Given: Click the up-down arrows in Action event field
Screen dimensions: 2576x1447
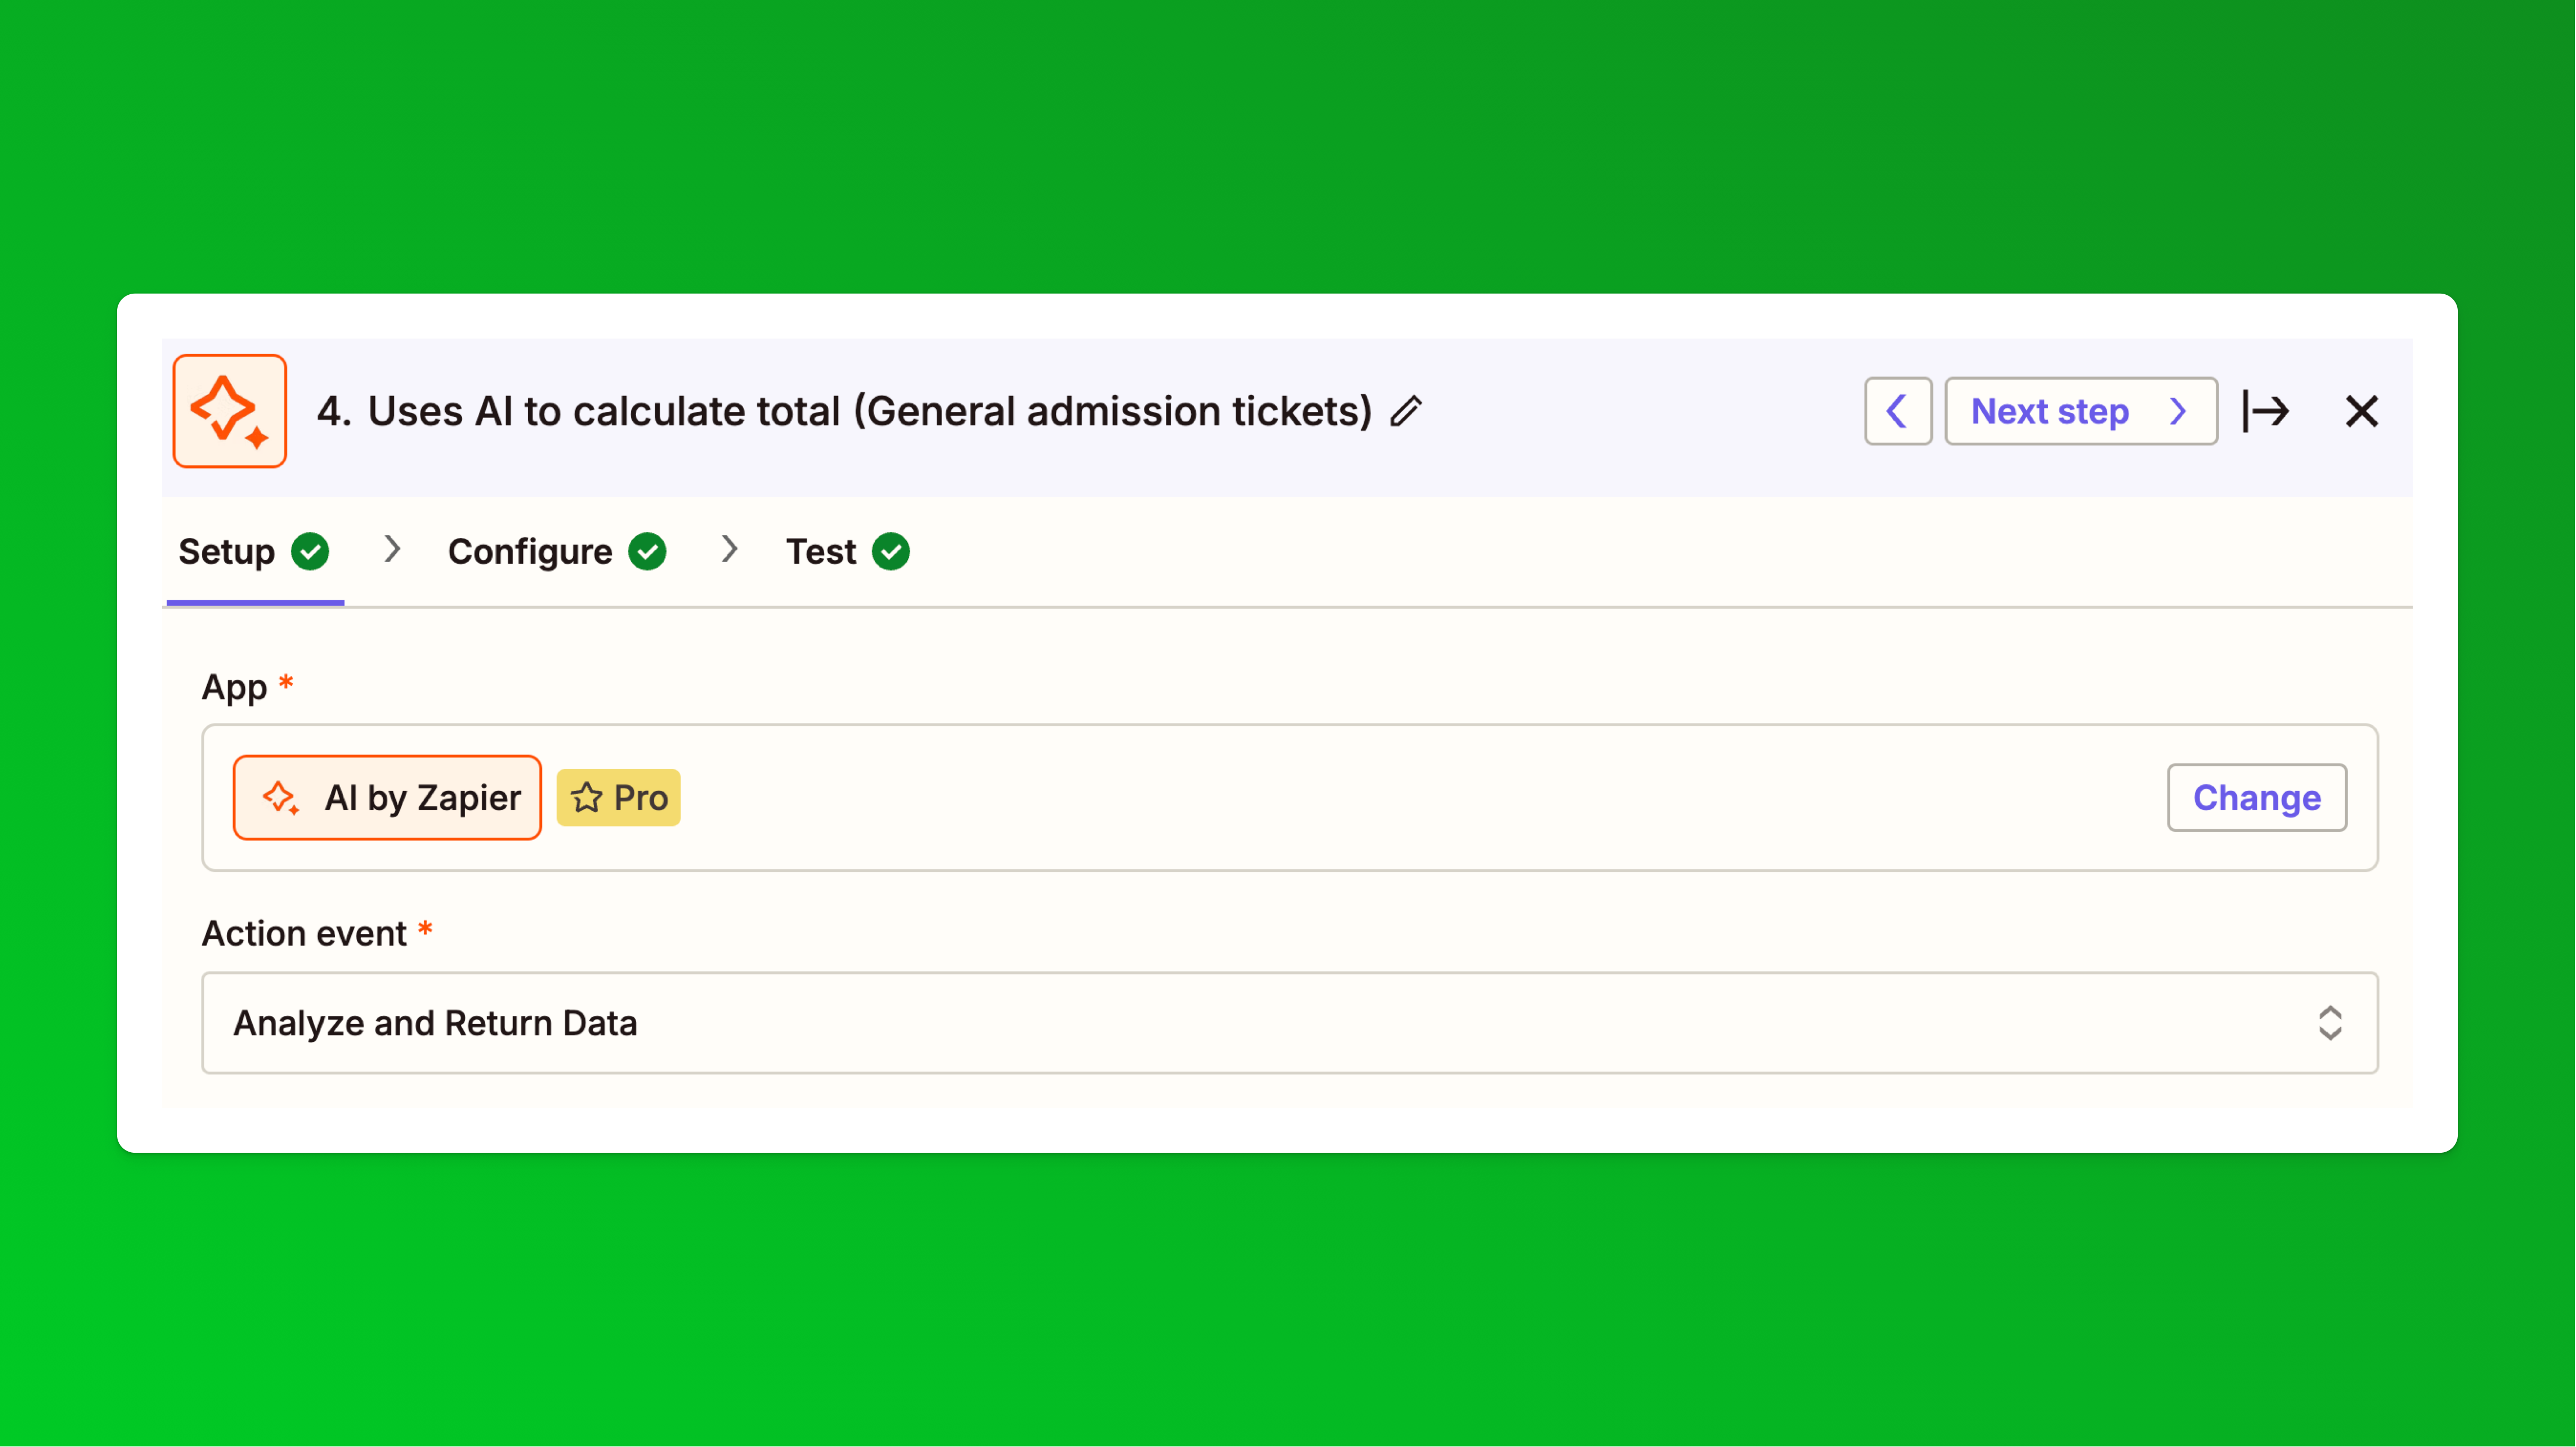Looking at the screenshot, I should coord(2330,1023).
